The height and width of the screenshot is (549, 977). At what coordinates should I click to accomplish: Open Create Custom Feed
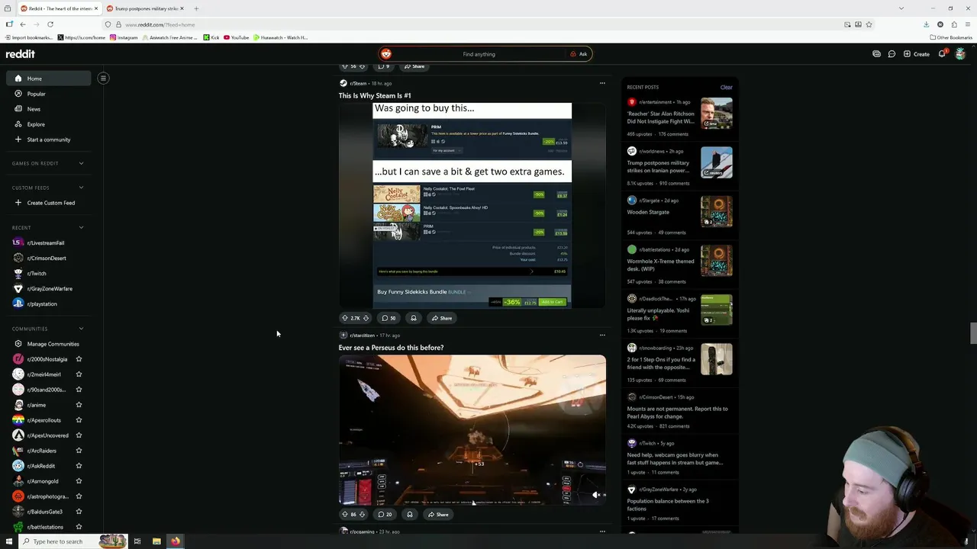tap(49, 203)
